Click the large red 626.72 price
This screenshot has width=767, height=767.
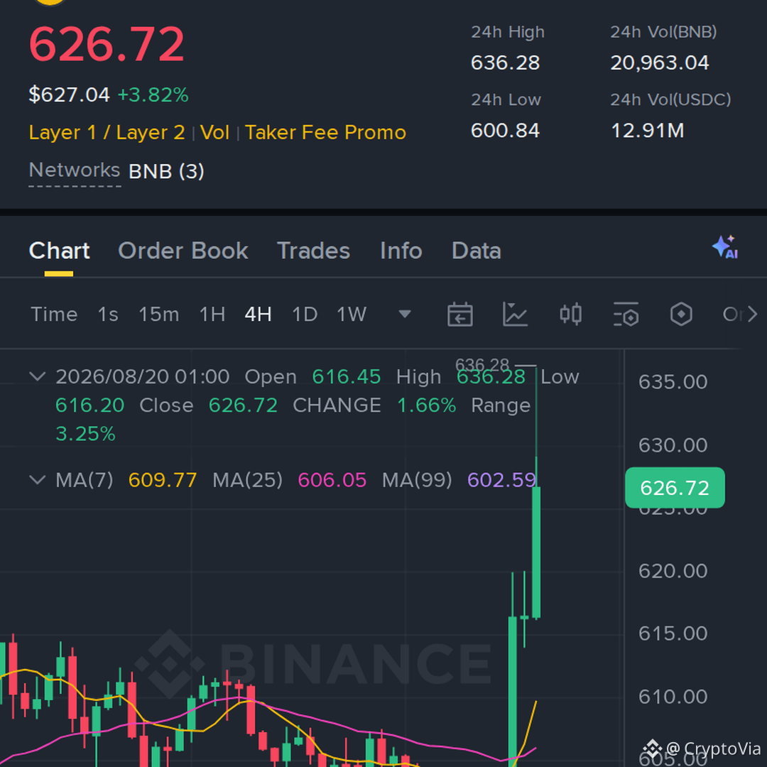(x=107, y=45)
